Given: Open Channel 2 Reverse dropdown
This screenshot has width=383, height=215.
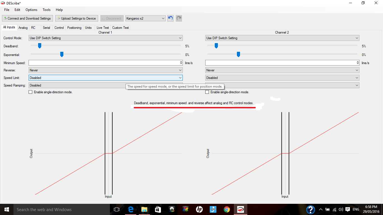Looking at the screenshot, I should click(x=282, y=70).
